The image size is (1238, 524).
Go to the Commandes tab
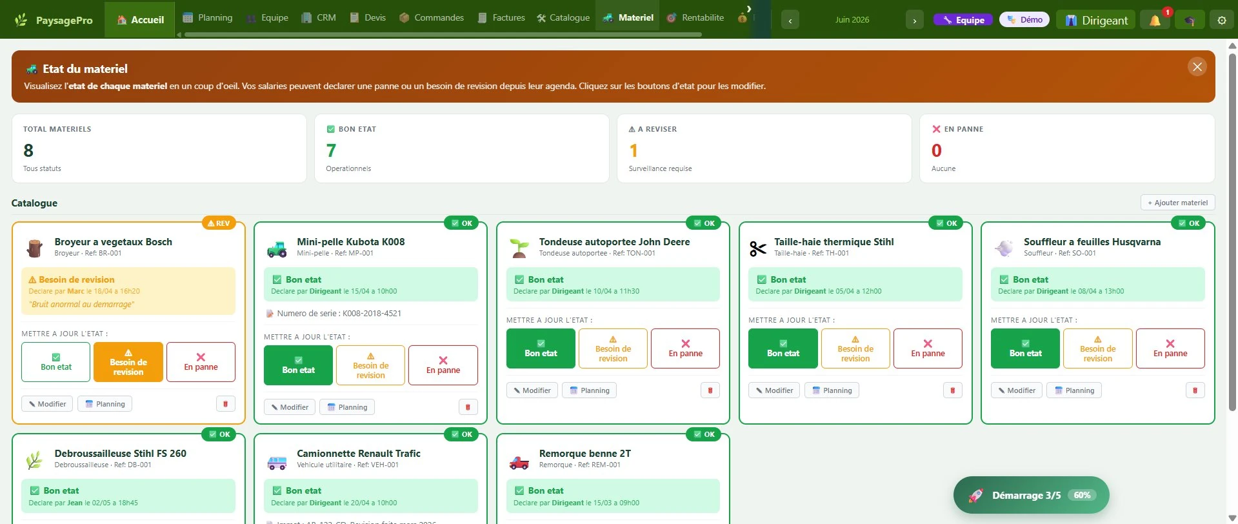tap(432, 17)
